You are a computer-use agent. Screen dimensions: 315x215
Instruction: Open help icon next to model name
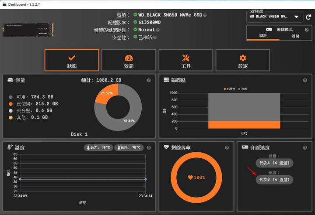pyautogui.click(x=205, y=15)
